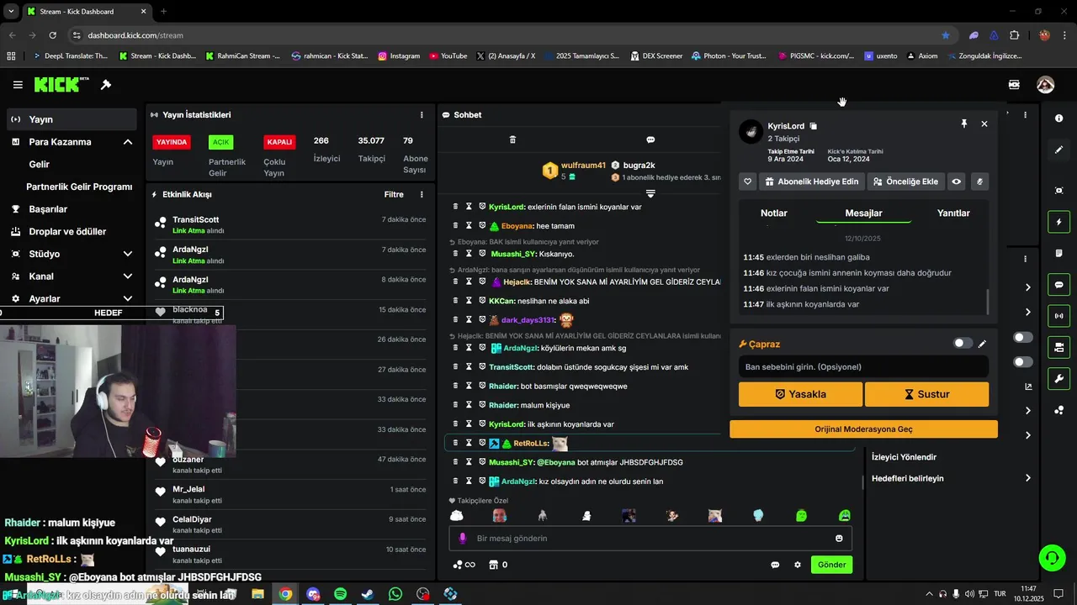Click Önceliğe Ekle button
Viewport: 1077px width, 605px height.
[x=905, y=181]
